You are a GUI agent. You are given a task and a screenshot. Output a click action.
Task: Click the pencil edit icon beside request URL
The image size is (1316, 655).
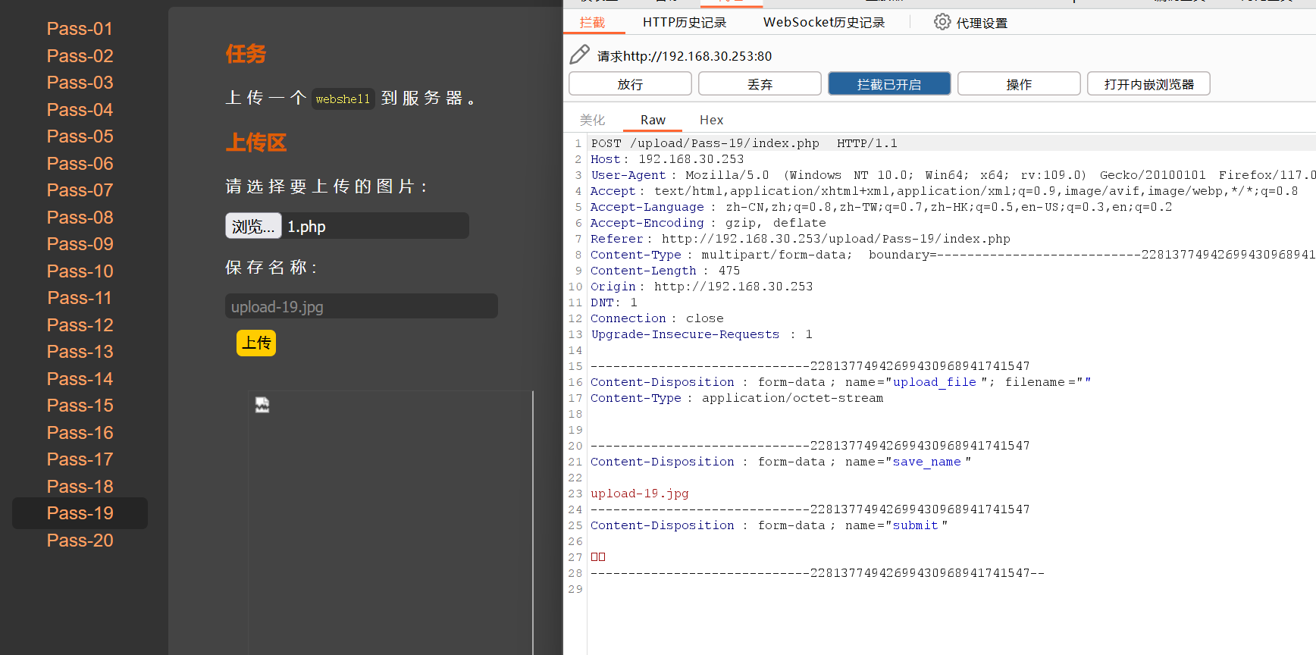(579, 55)
